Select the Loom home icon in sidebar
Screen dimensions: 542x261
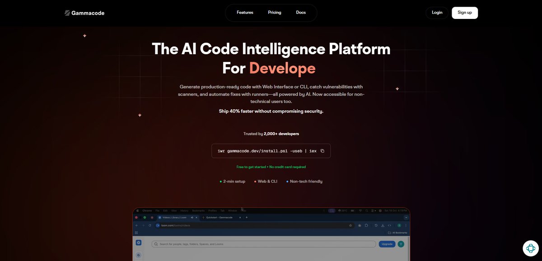[138, 242]
